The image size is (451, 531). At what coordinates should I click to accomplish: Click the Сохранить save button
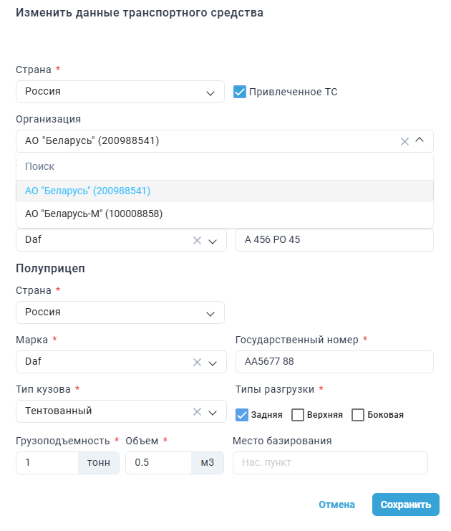pos(406,504)
